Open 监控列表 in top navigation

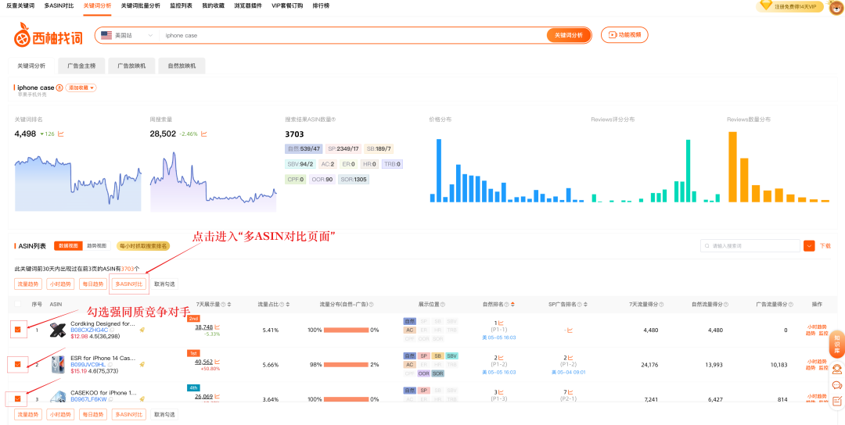(x=181, y=5)
